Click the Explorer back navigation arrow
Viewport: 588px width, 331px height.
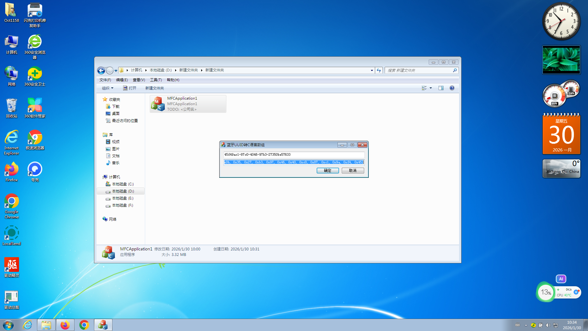(x=101, y=70)
